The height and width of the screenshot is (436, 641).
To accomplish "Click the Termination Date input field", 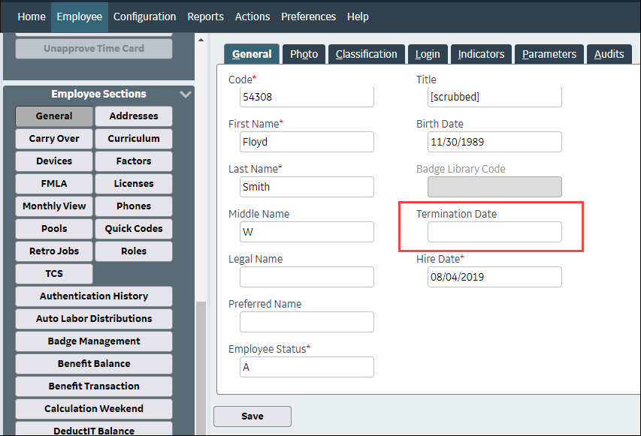I will point(494,232).
